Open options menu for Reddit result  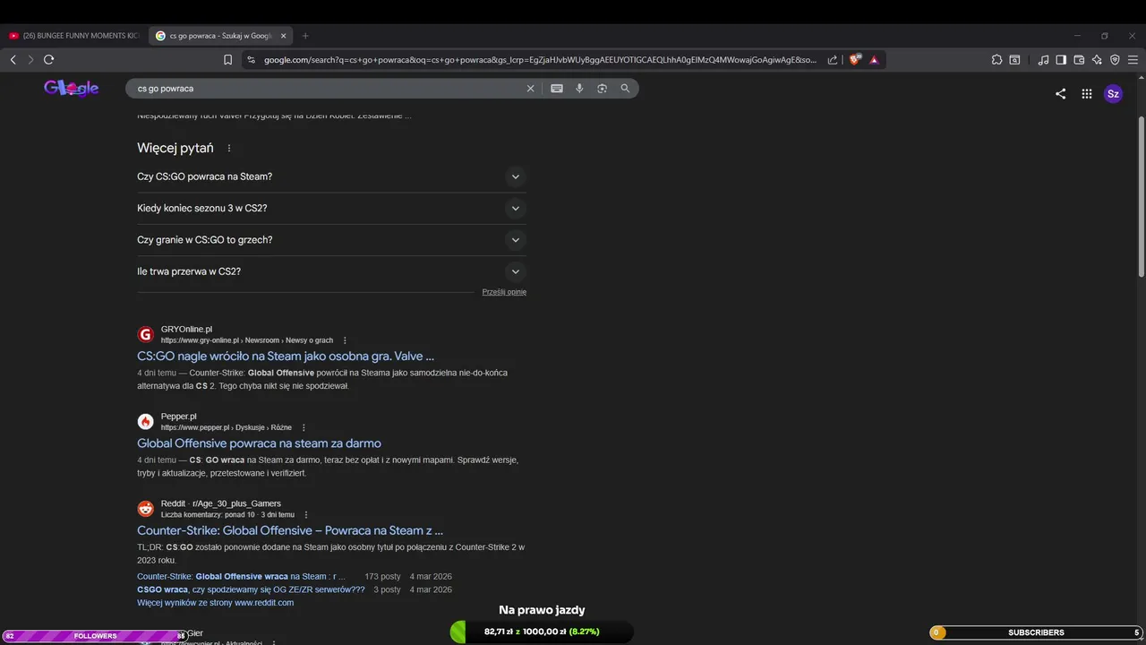point(306,515)
